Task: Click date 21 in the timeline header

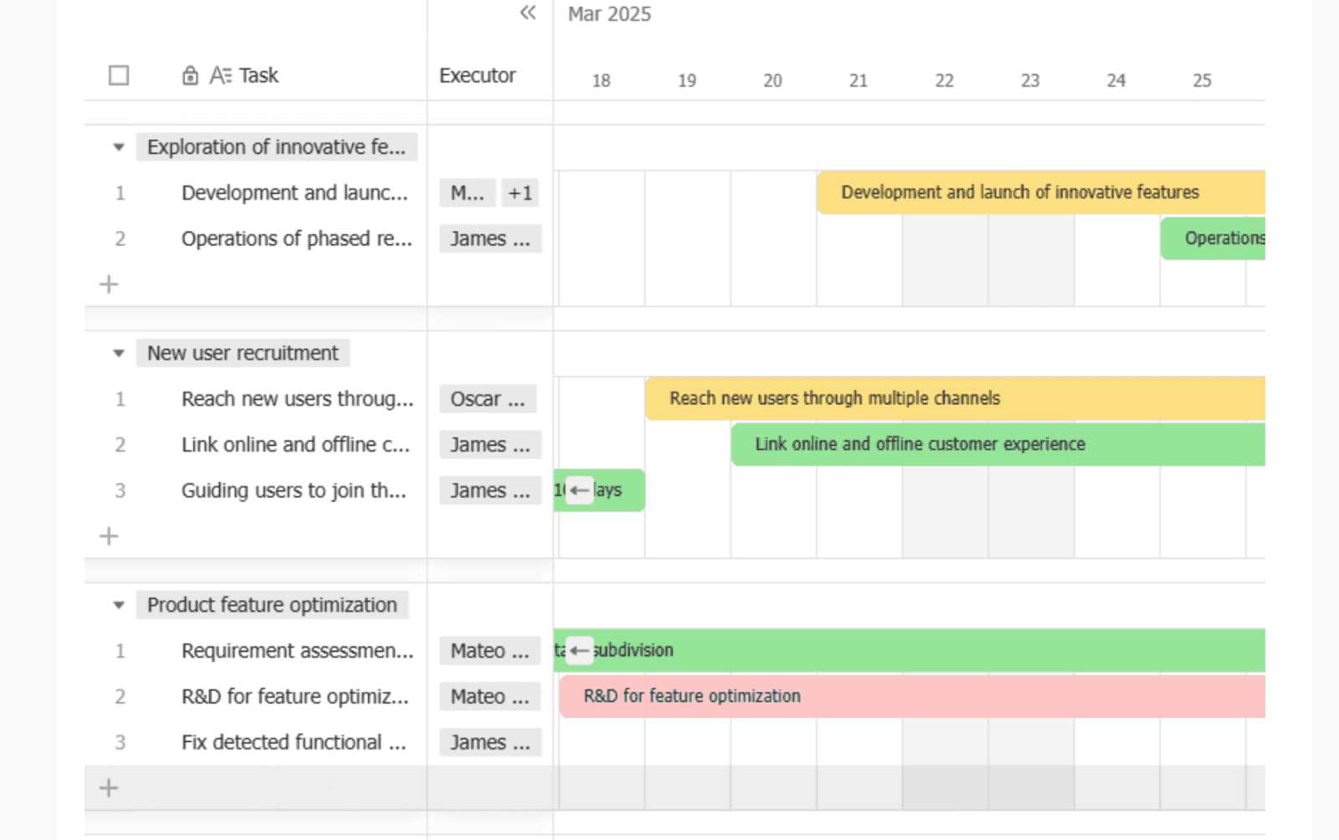Action: click(x=858, y=80)
